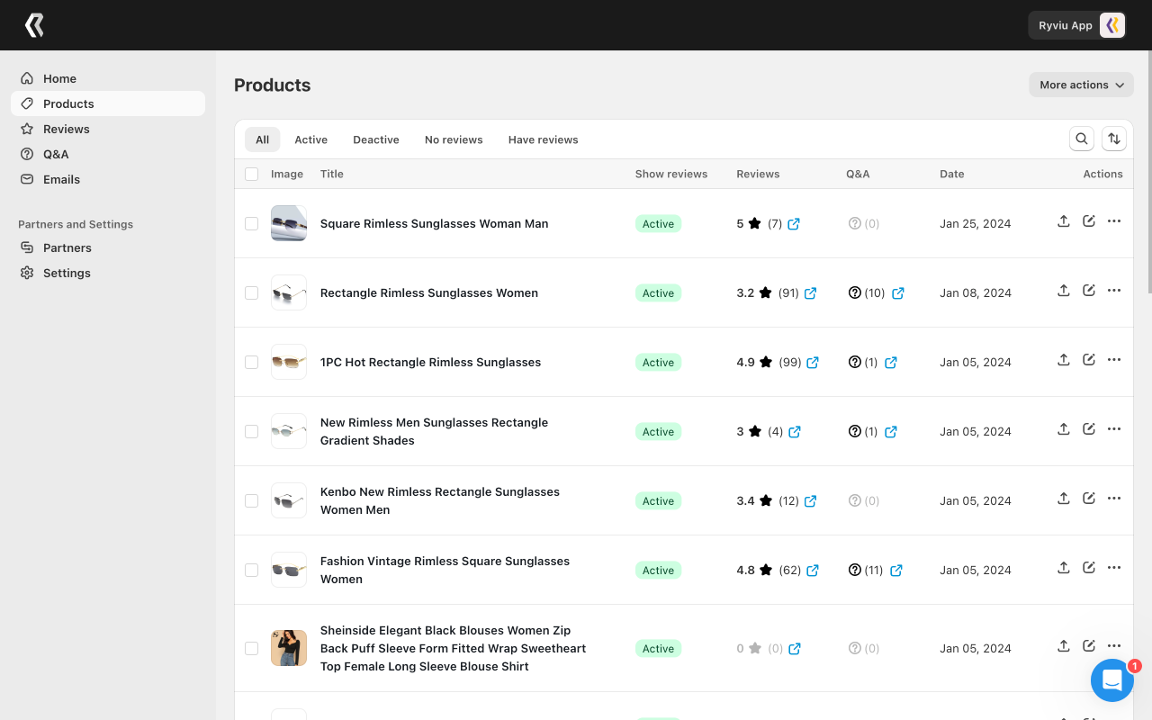Open three-dot menu for Sheinside Elegant Black Blouses
The height and width of the screenshot is (720, 1152).
(1114, 646)
